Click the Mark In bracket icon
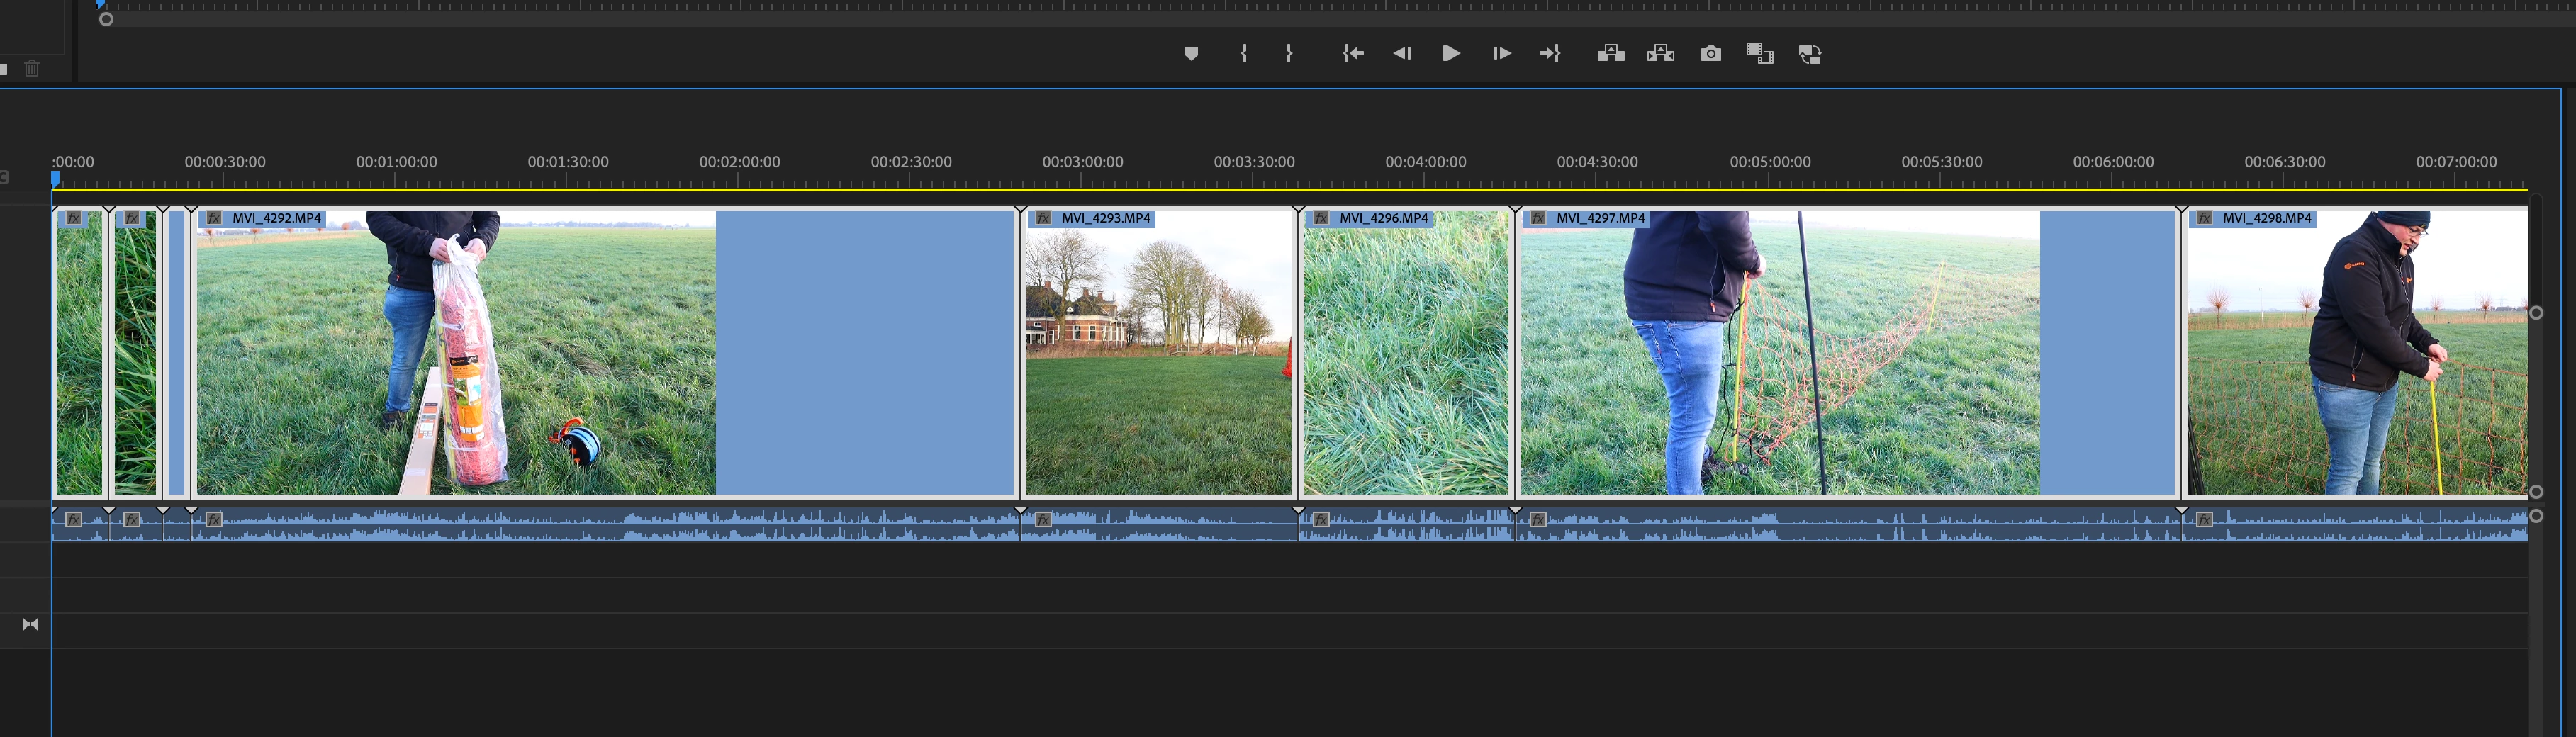Screen dimensions: 2576x737 click(1244, 54)
